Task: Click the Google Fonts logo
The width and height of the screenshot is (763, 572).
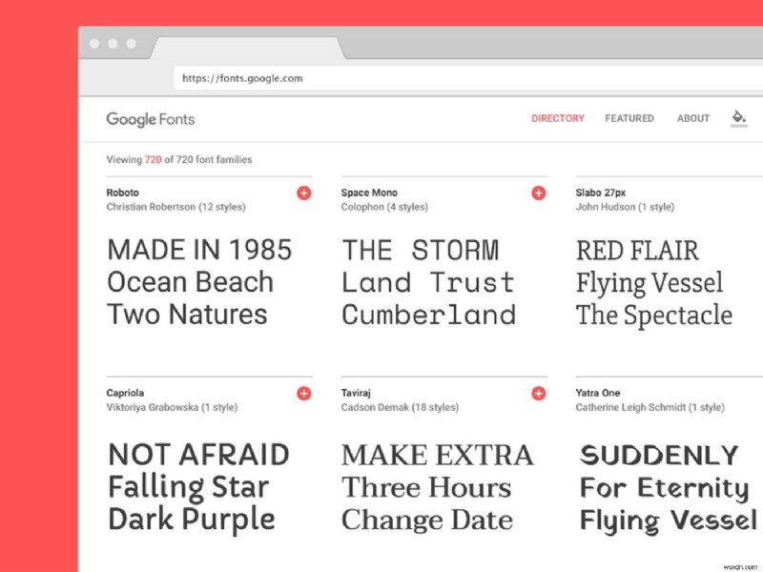Action: (x=150, y=119)
